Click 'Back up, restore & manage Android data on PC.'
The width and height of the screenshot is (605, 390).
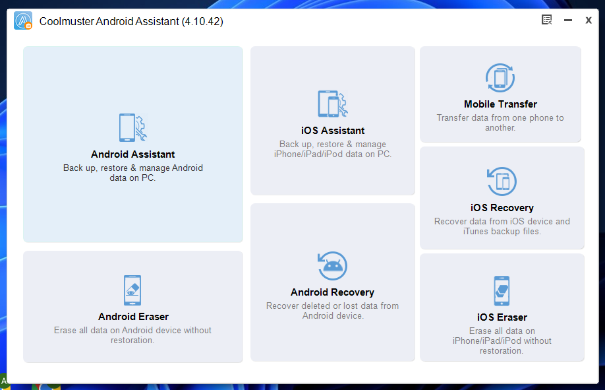pyautogui.click(x=132, y=173)
